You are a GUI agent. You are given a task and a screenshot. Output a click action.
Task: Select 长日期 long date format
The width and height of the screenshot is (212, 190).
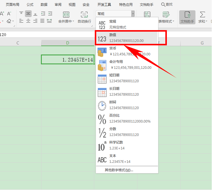127,92
